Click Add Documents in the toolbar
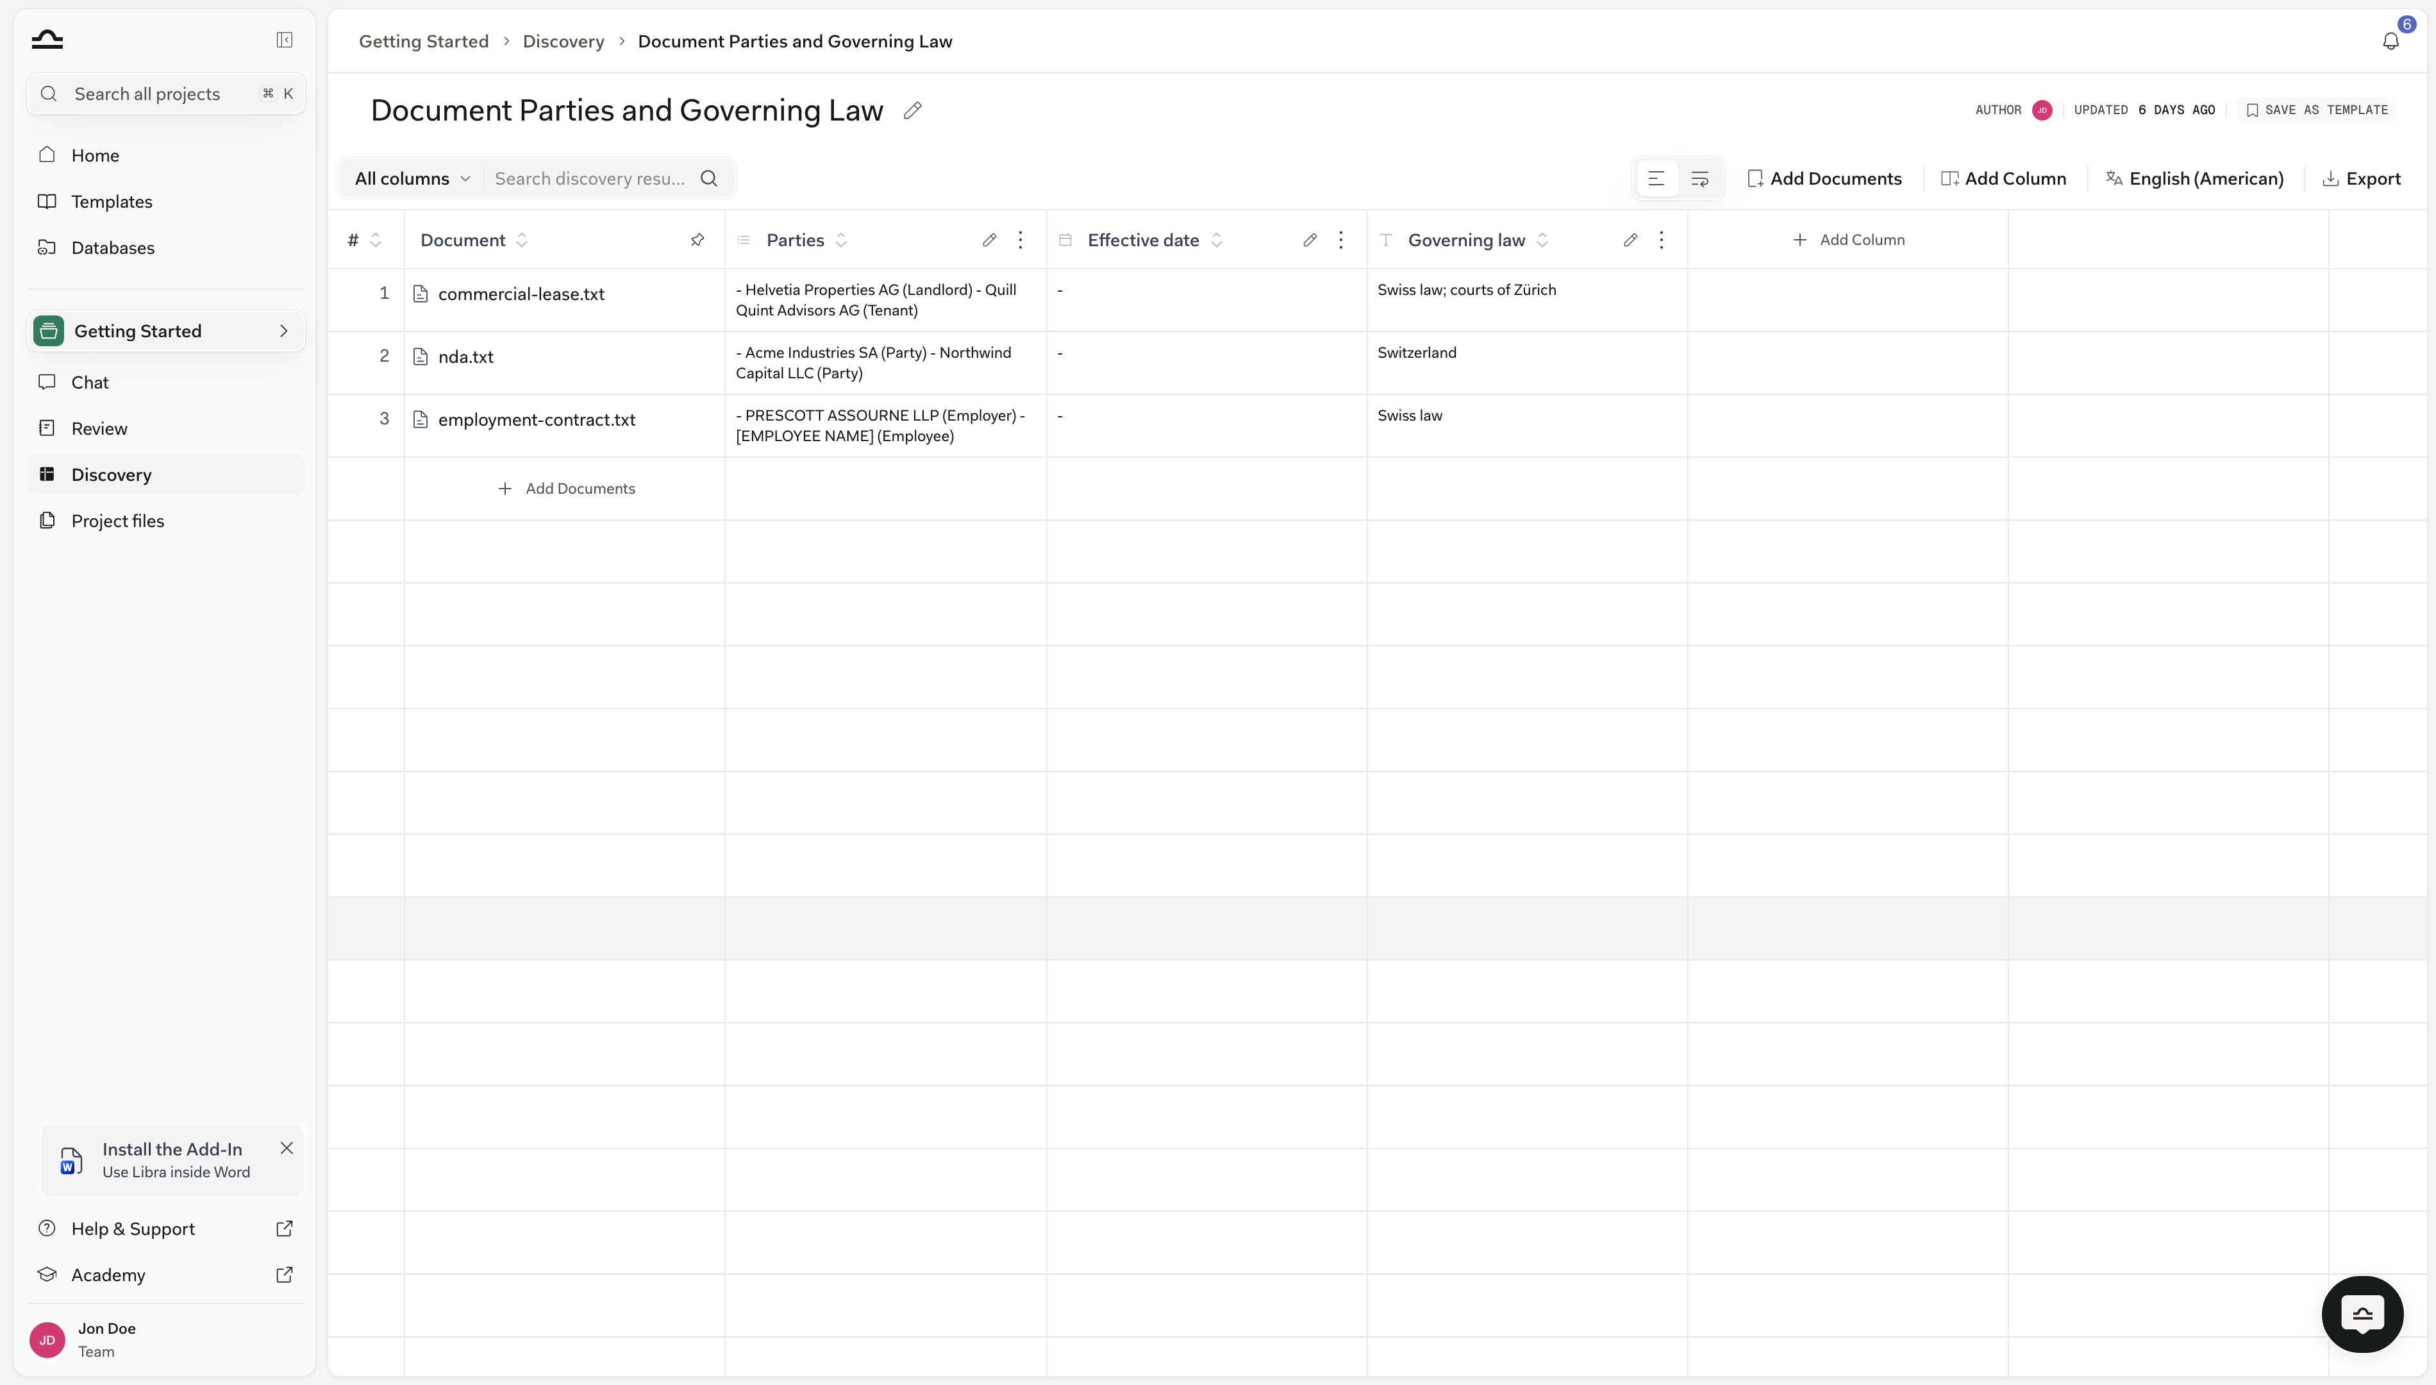The width and height of the screenshot is (2436, 1385). [1824, 179]
